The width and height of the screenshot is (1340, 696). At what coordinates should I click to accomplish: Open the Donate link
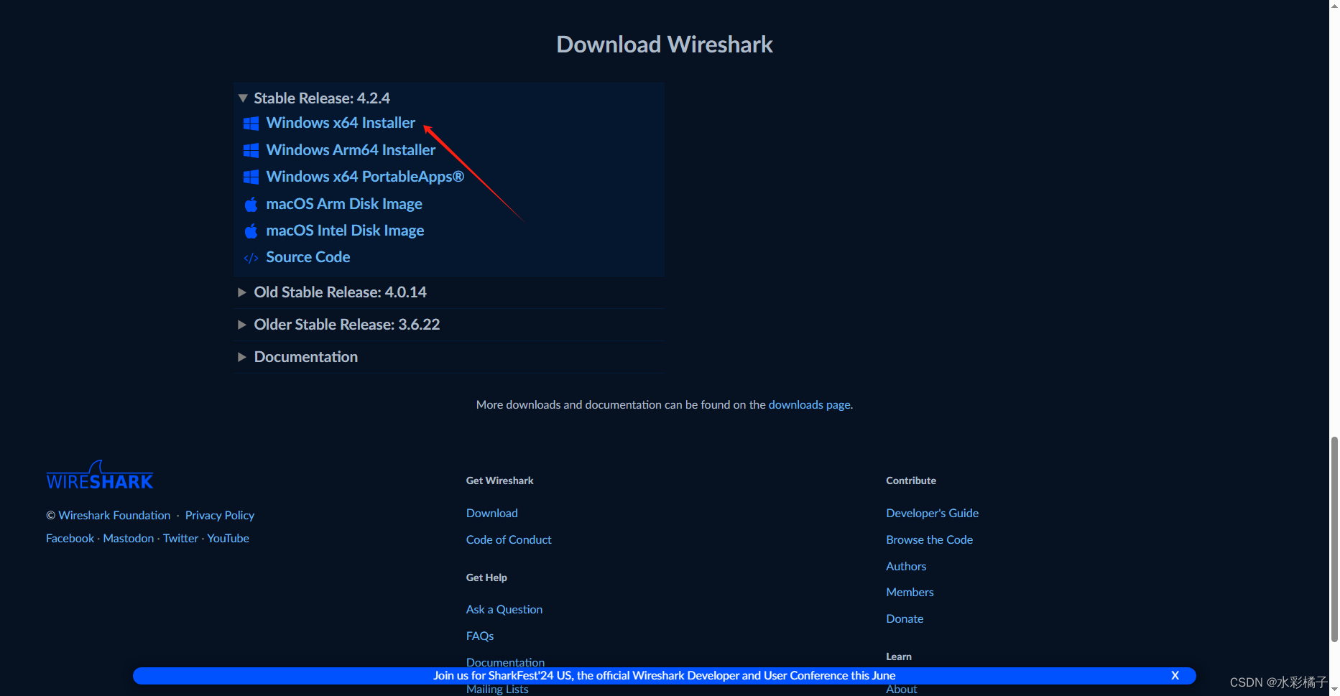(905, 619)
